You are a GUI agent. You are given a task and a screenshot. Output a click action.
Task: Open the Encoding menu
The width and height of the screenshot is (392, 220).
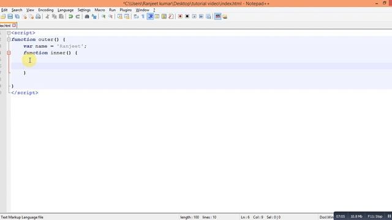[x=46, y=10]
